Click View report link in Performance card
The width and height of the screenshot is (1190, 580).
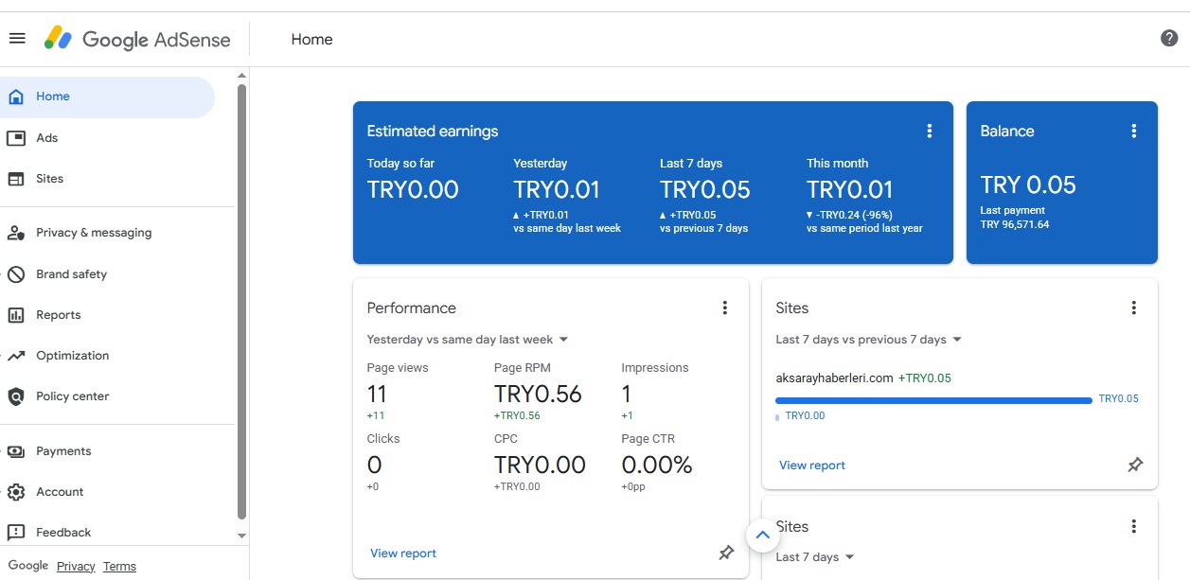403,554
